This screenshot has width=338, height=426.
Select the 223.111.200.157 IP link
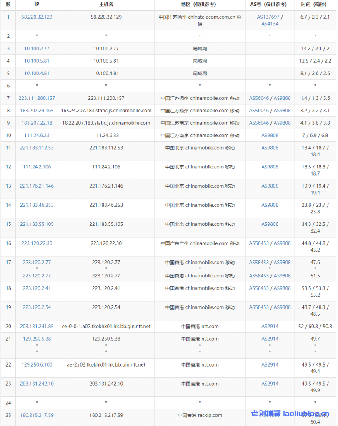click(x=37, y=98)
